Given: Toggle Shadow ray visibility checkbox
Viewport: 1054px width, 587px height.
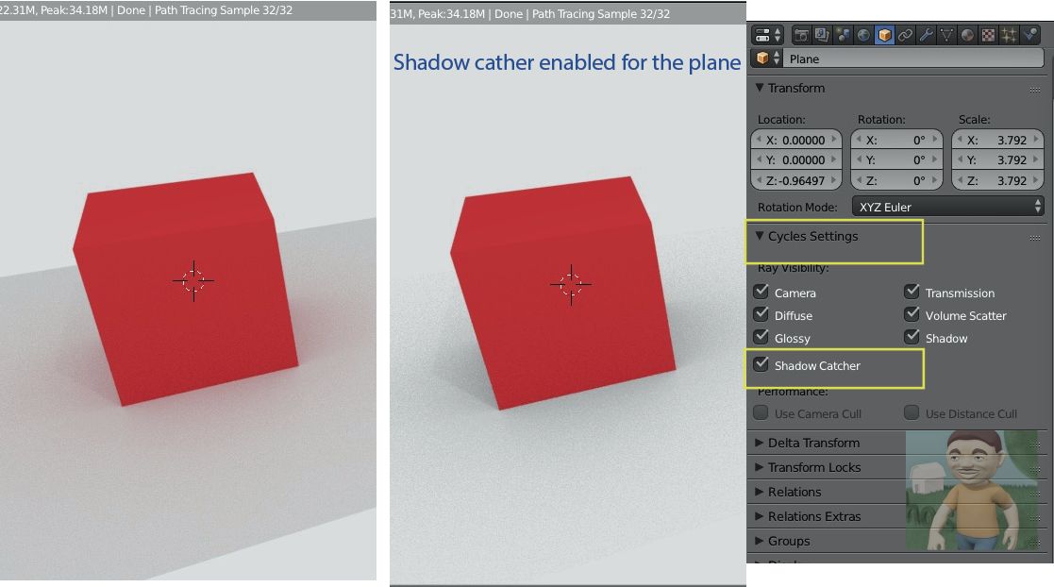Looking at the screenshot, I should point(912,337).
